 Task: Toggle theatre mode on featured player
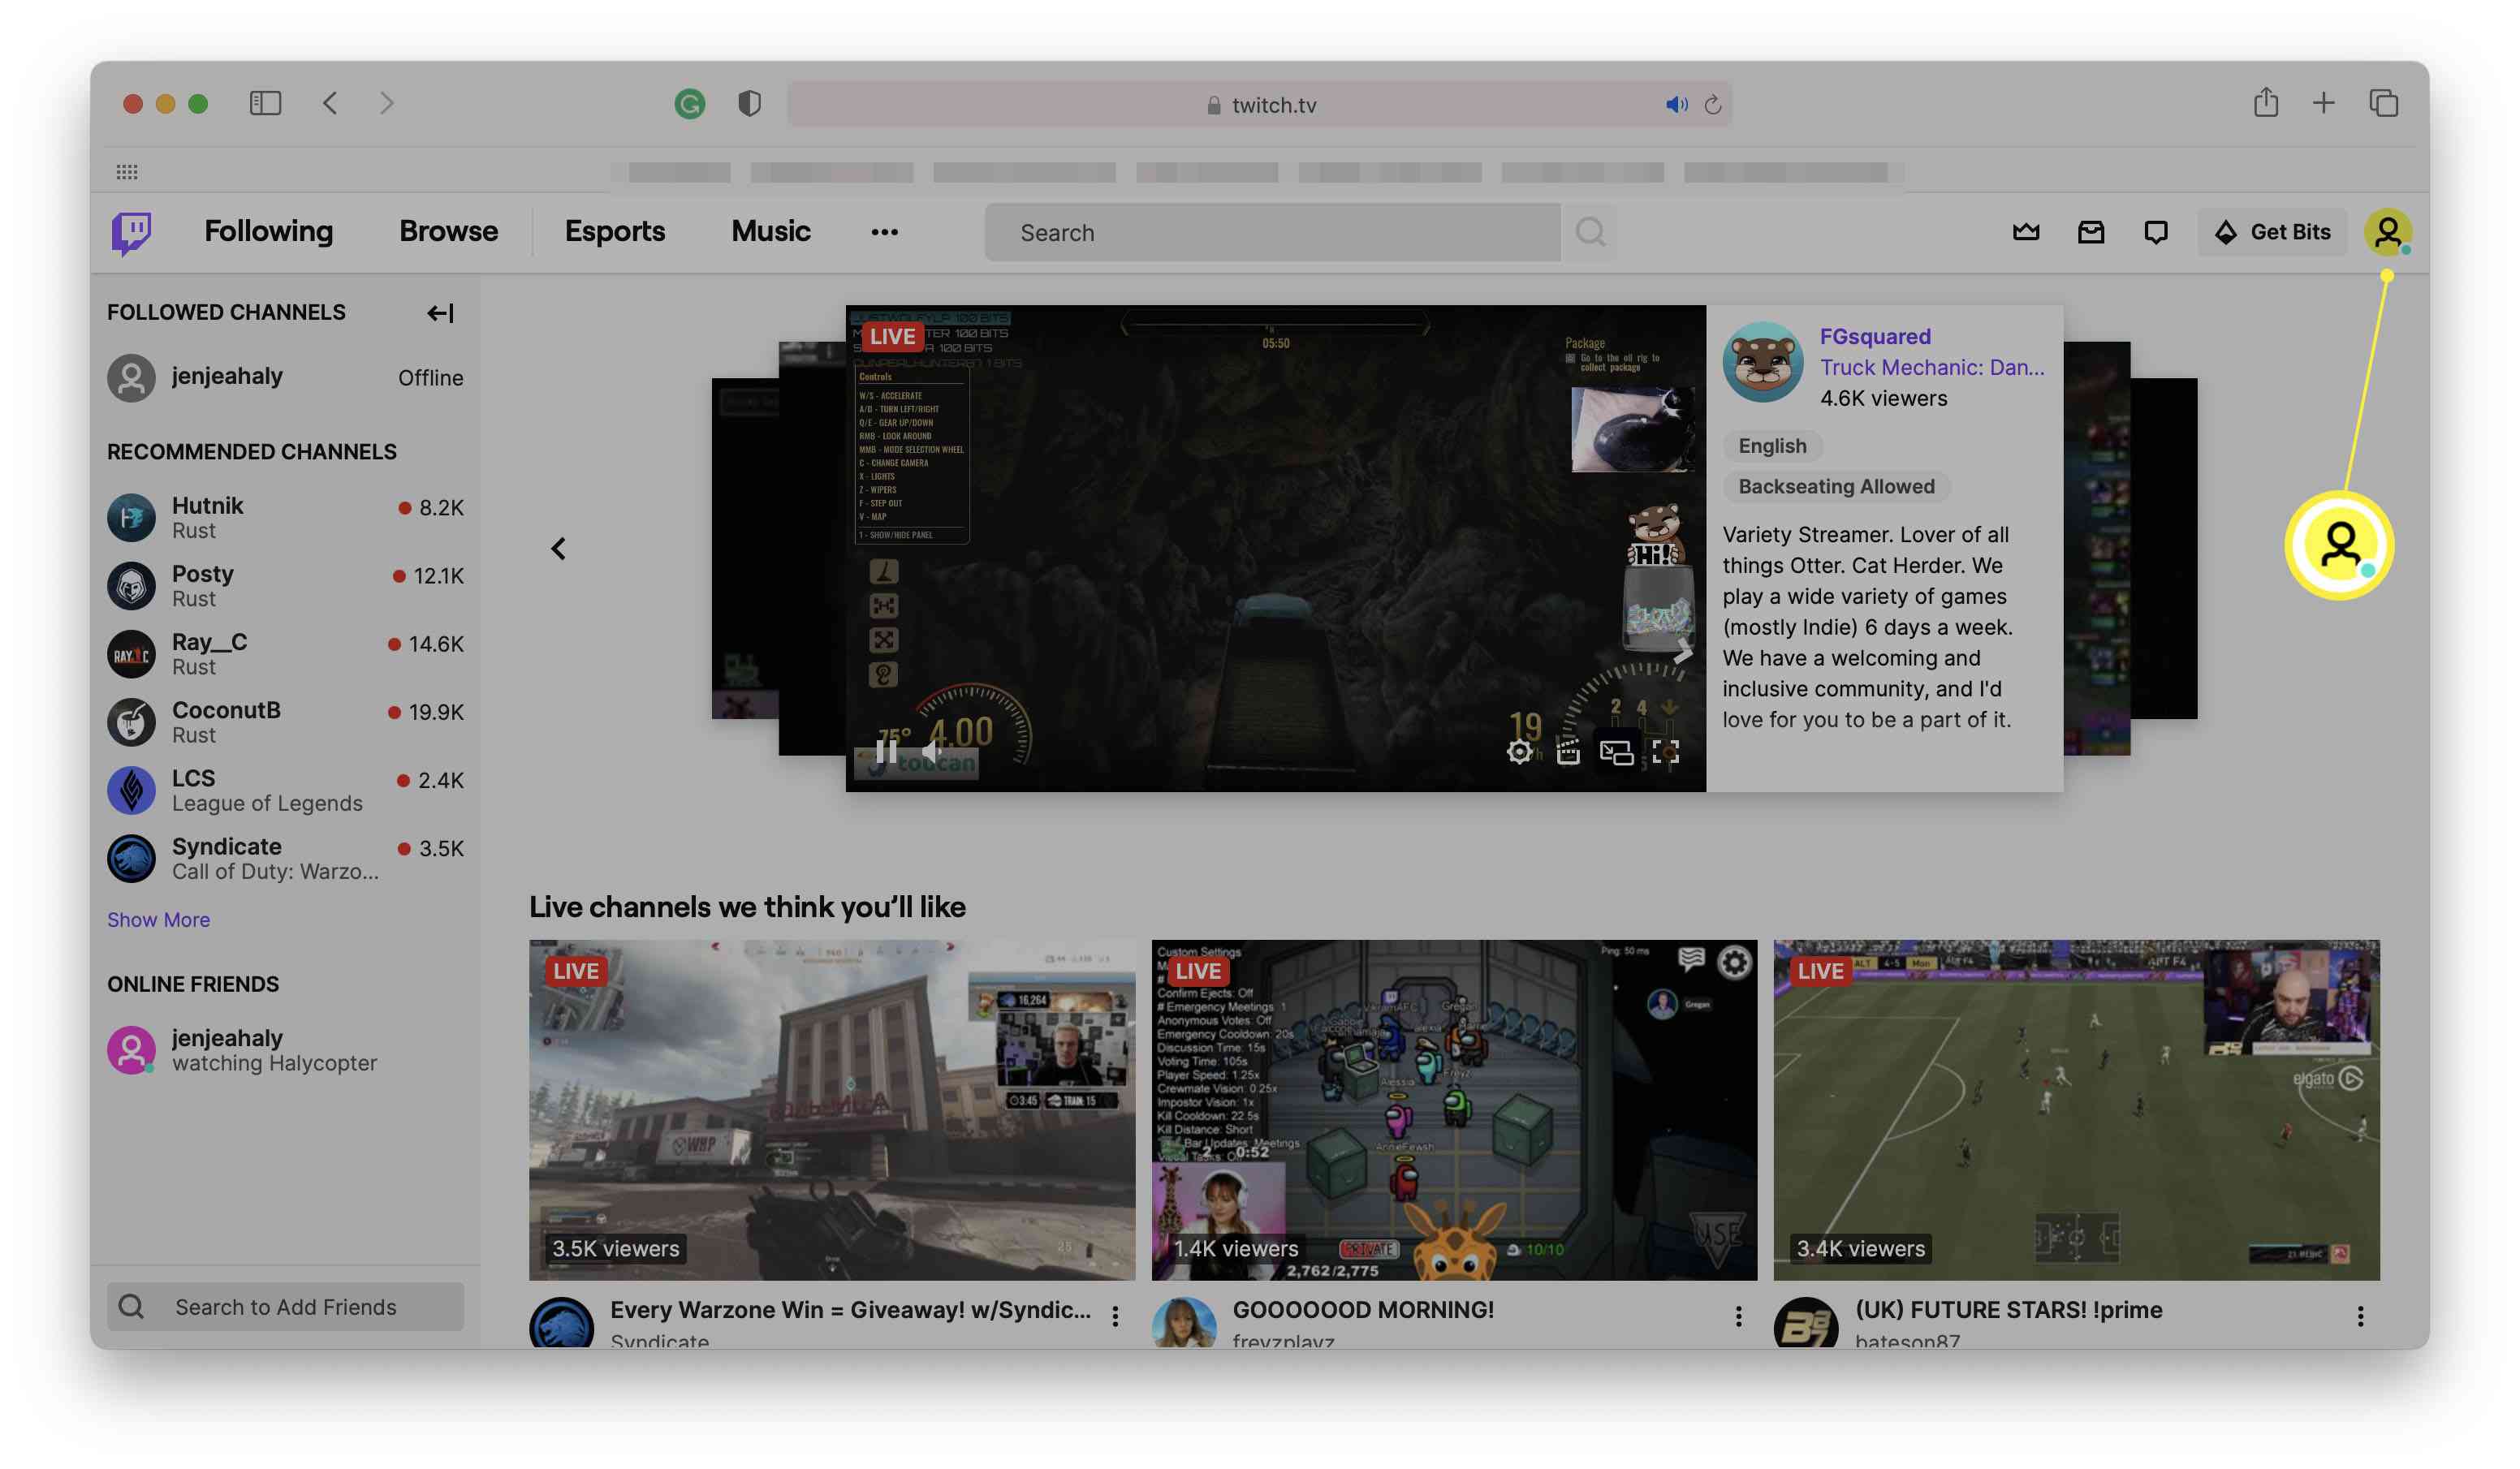tap(1616, 752)
